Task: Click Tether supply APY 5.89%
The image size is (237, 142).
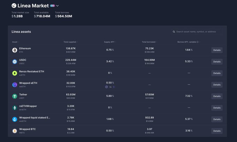Action: click(110, 96)
